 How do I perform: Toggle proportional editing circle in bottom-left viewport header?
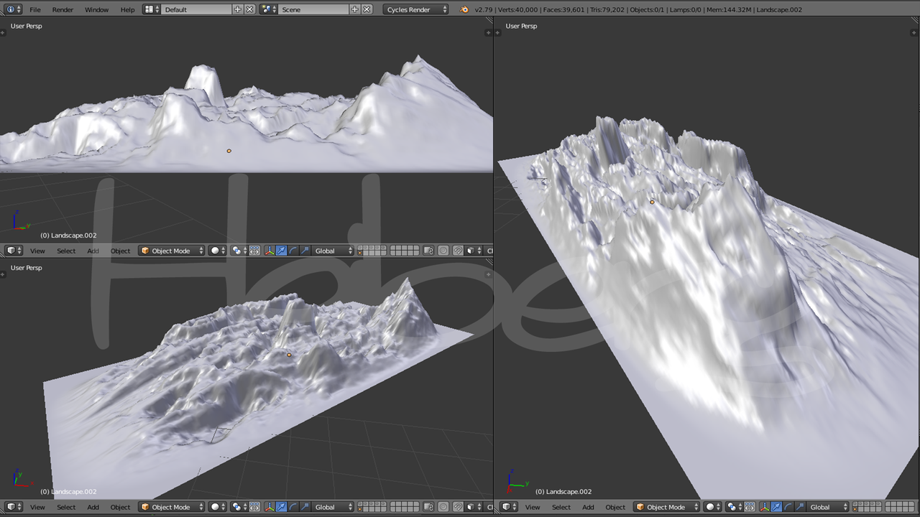pos(443,507)
